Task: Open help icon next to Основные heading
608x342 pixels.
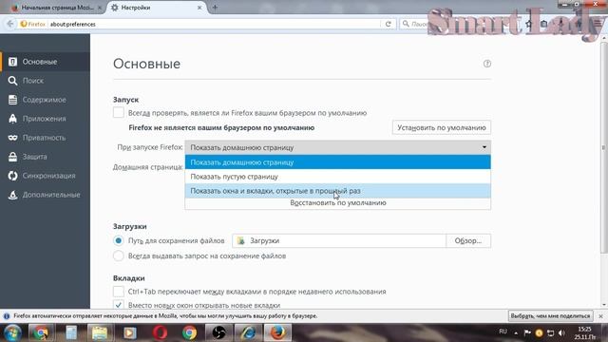Action: [x=487, y=64]
